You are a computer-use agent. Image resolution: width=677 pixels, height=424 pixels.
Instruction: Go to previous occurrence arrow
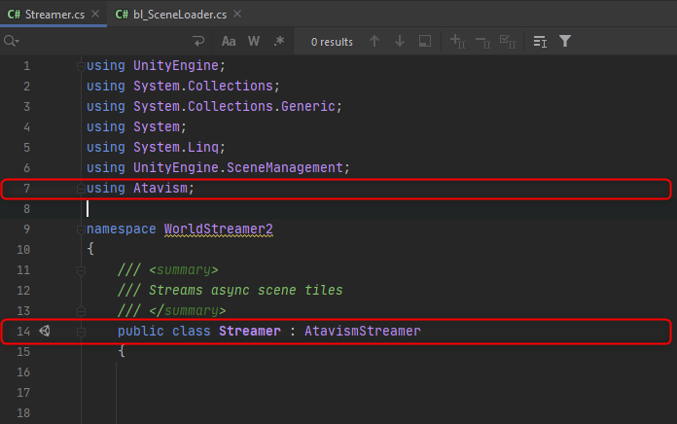click(x=374, y=42)
